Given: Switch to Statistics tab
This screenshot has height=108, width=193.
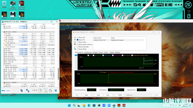Looking at the screenshot, I should pos(117,52).
